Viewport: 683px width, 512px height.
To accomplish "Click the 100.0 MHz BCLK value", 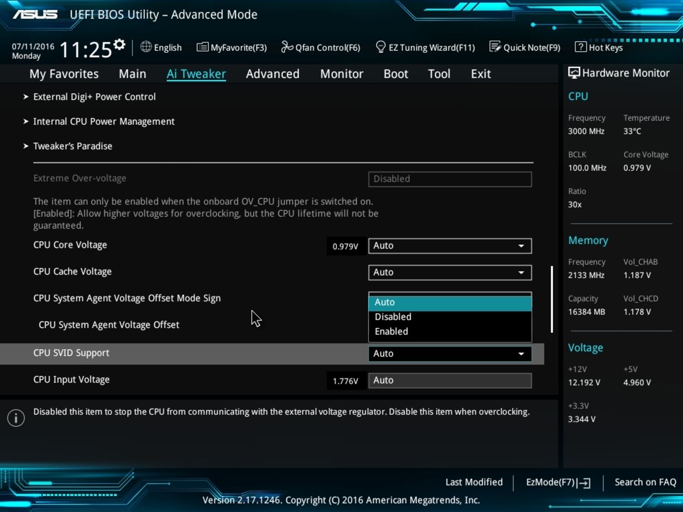I will pyautogui.click(x=587, y=168).
